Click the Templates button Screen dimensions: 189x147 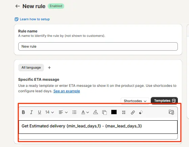tap(164, 101)
